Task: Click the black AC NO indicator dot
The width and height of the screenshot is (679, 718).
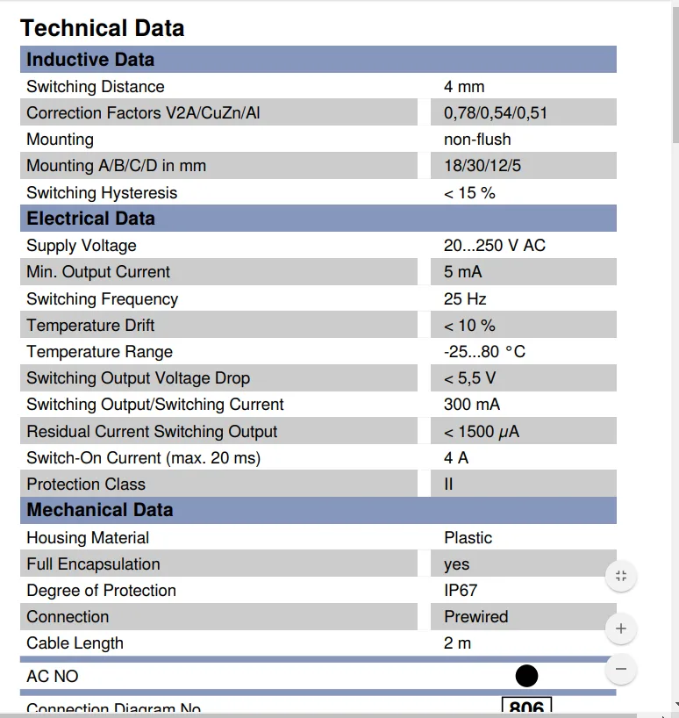Action: point(526,676)
